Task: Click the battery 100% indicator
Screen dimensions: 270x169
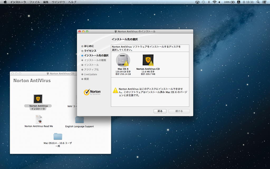Action: [229, 2]
